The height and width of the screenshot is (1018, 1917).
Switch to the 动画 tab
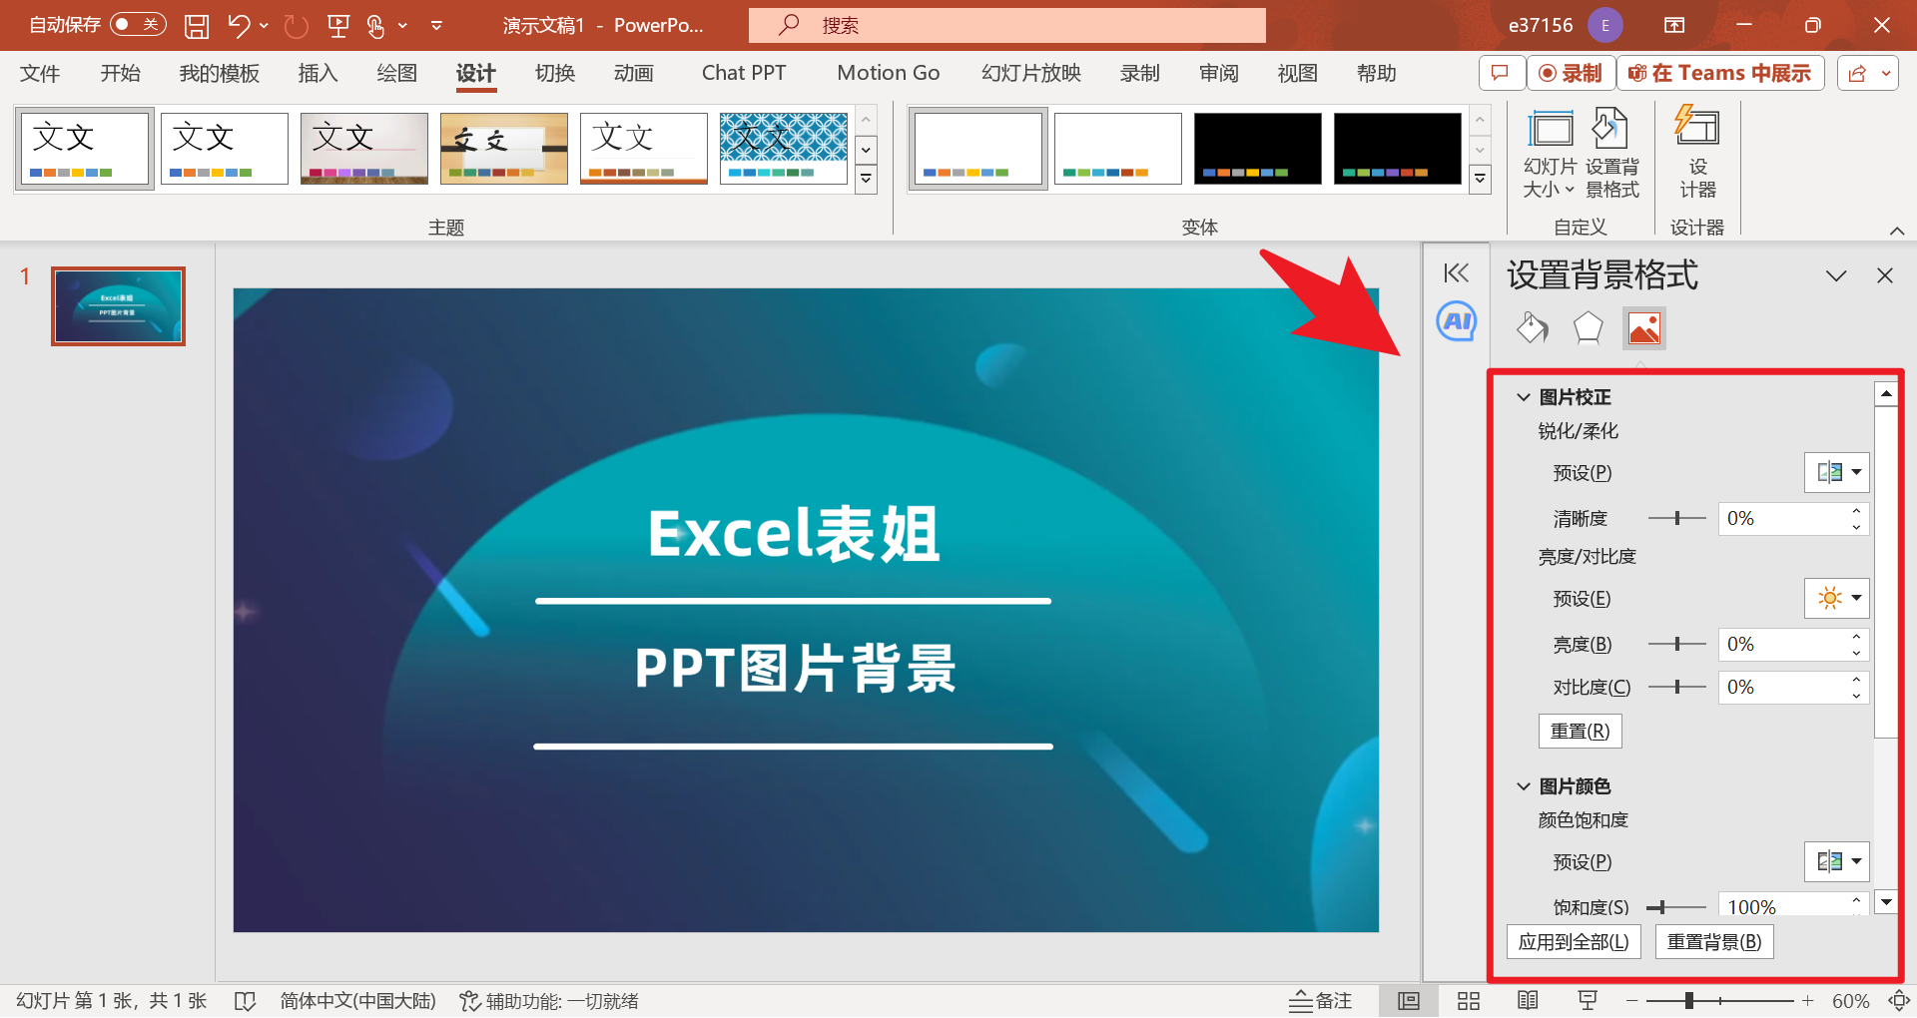coord(634,73)
